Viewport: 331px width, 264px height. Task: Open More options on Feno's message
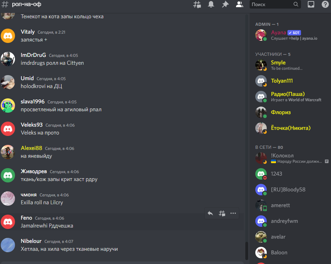tap(233, 213)
